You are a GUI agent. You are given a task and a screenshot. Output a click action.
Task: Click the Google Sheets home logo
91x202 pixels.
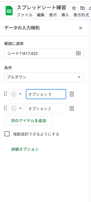tap(9, 11)
